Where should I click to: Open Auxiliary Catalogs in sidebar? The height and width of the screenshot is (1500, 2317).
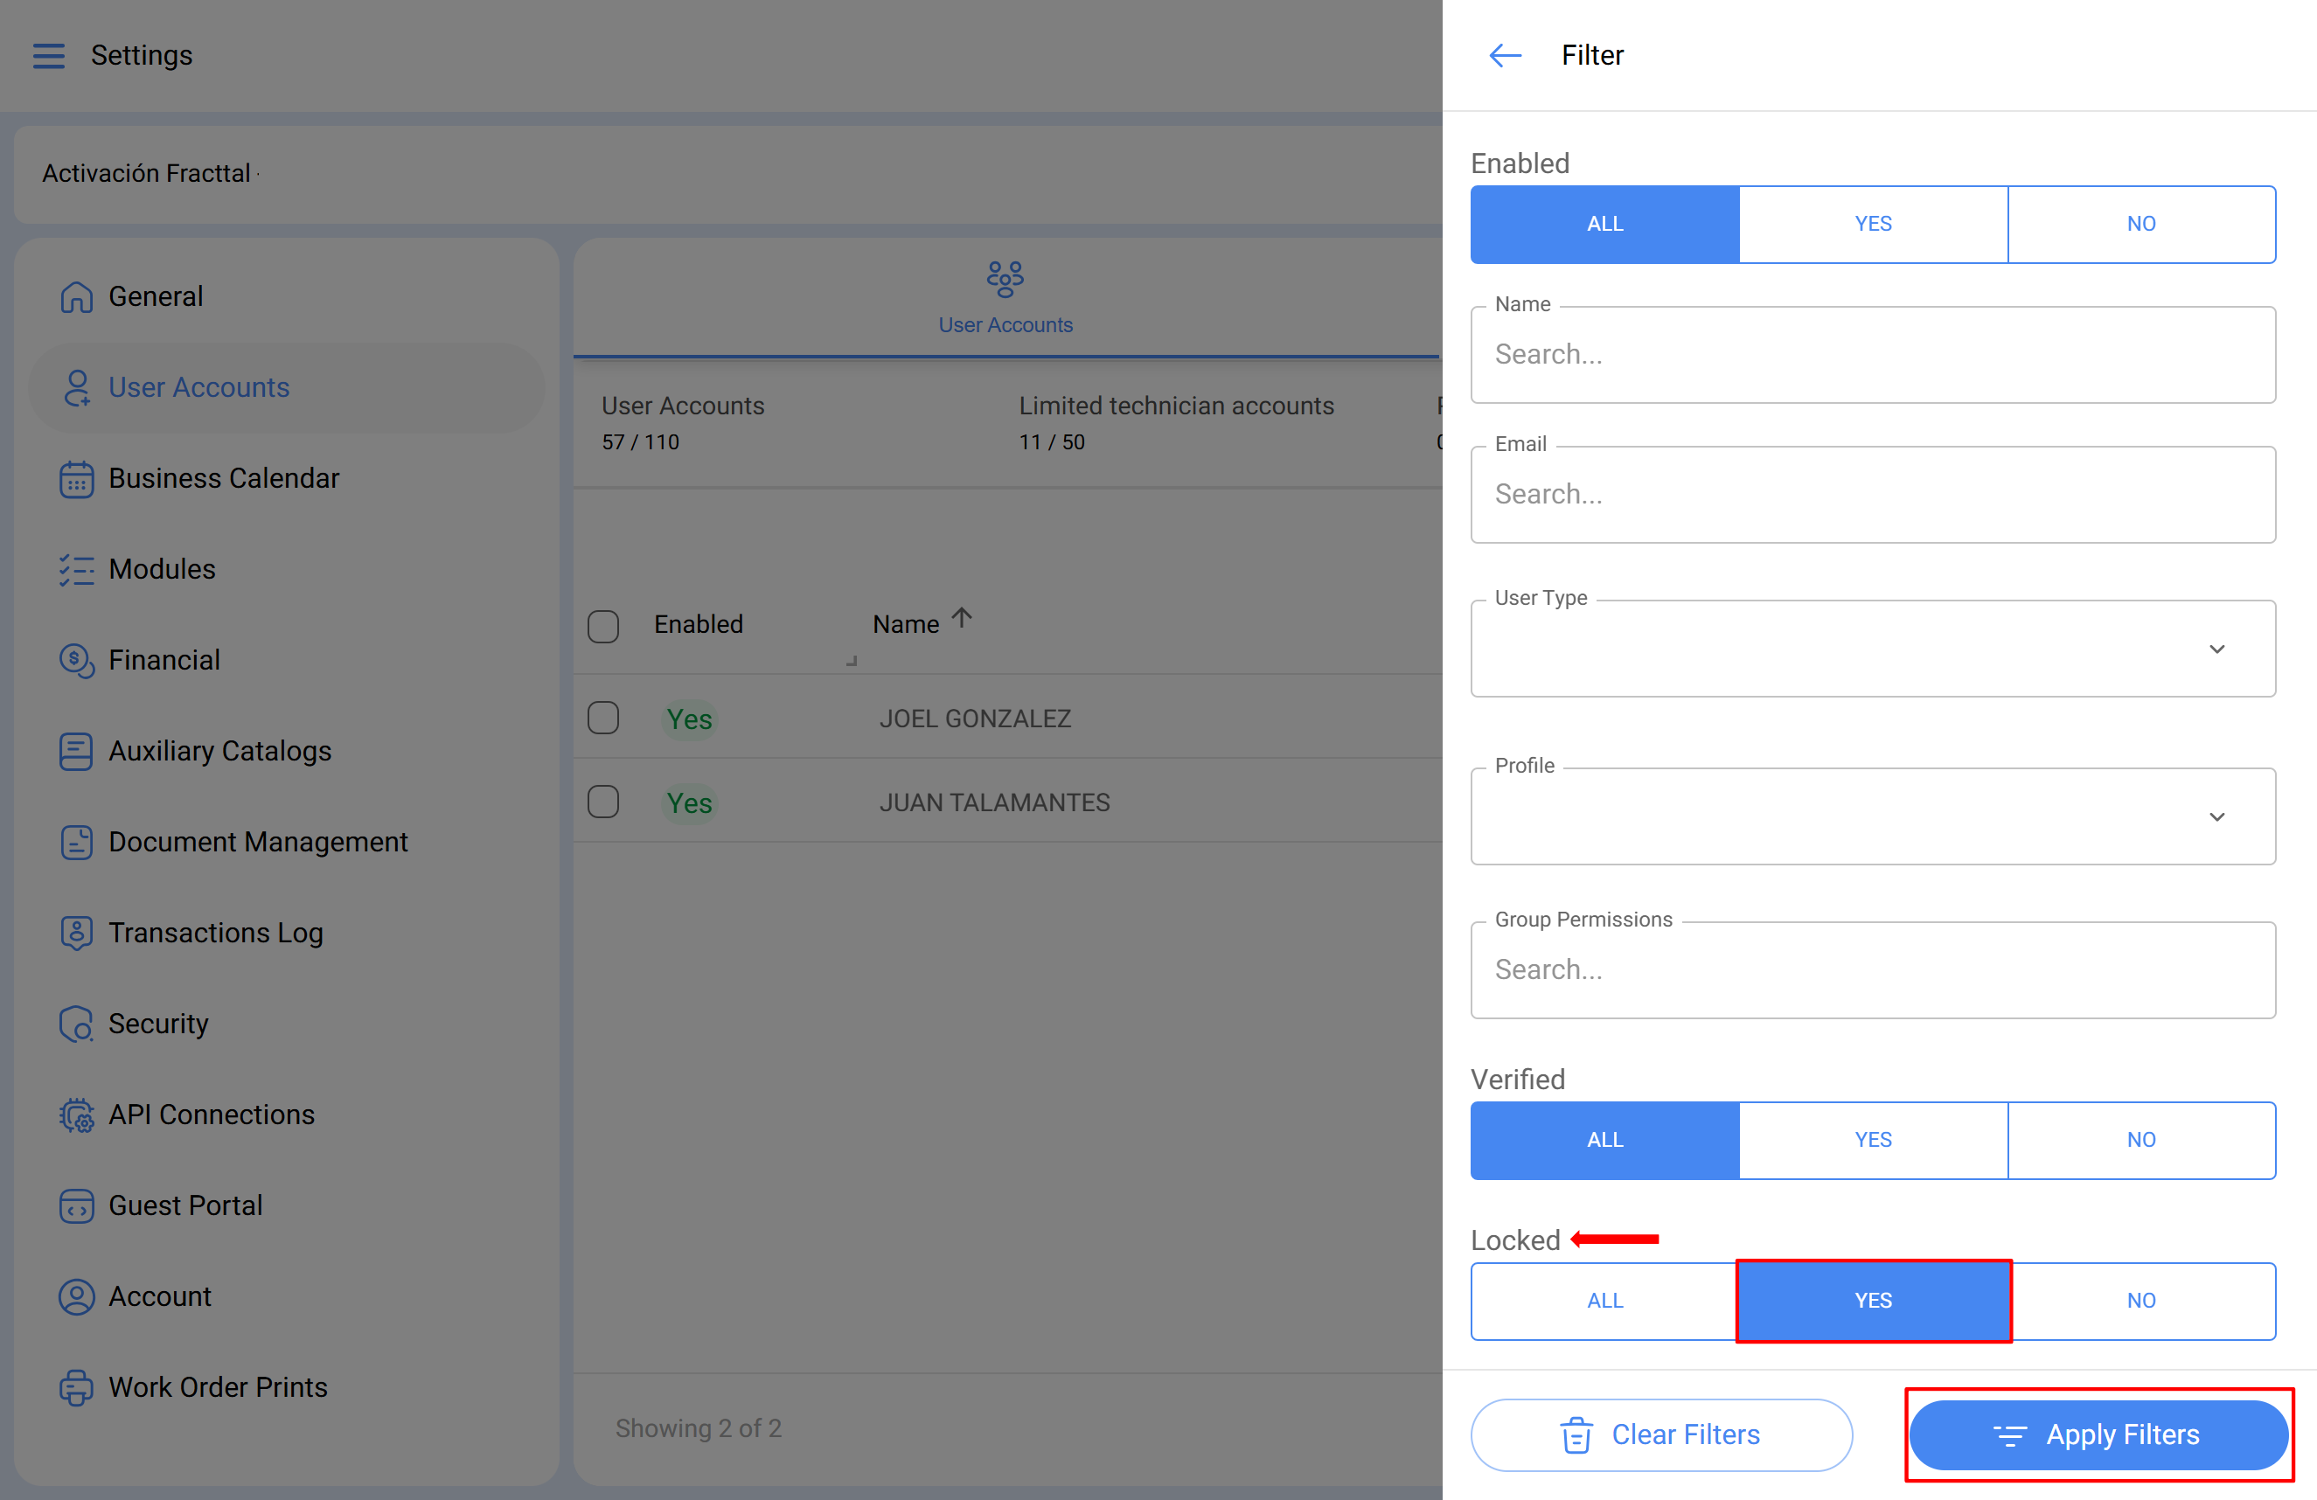219,752
